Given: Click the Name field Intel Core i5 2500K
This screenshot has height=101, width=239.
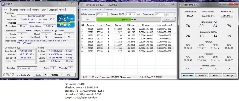Looking at the screenshot, I should (36, 16).
